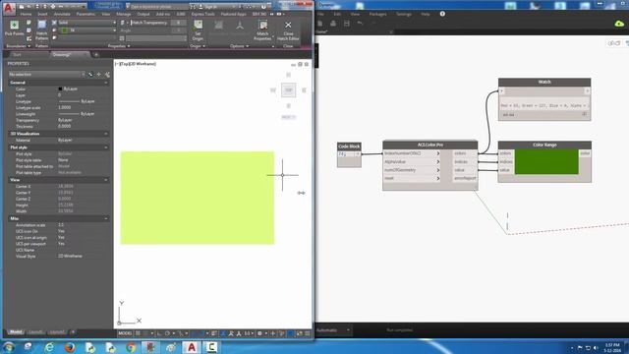Click the Dynamo Save icon

tap(347, 24)
